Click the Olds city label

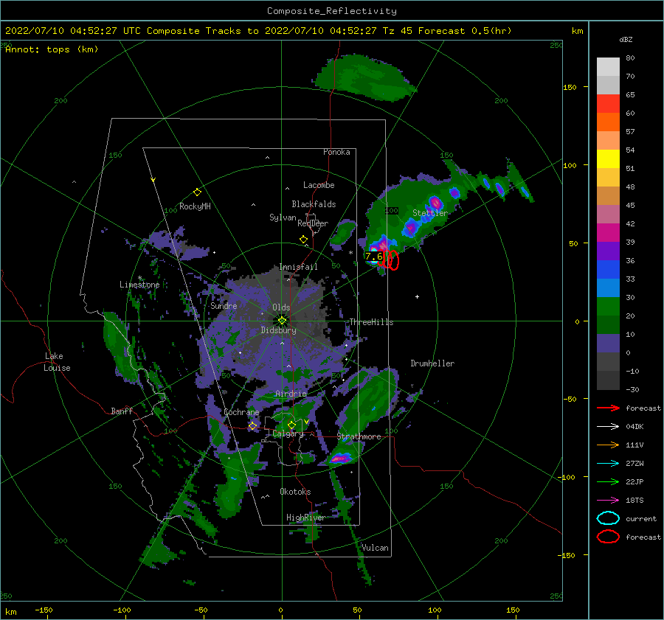pyautogui.click(x=281, y=307)
